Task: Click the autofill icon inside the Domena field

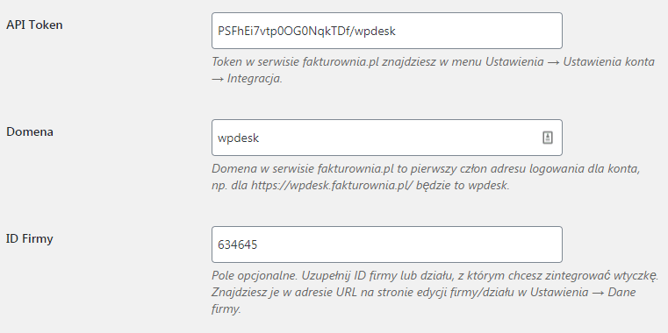Action: pos(548,138)
